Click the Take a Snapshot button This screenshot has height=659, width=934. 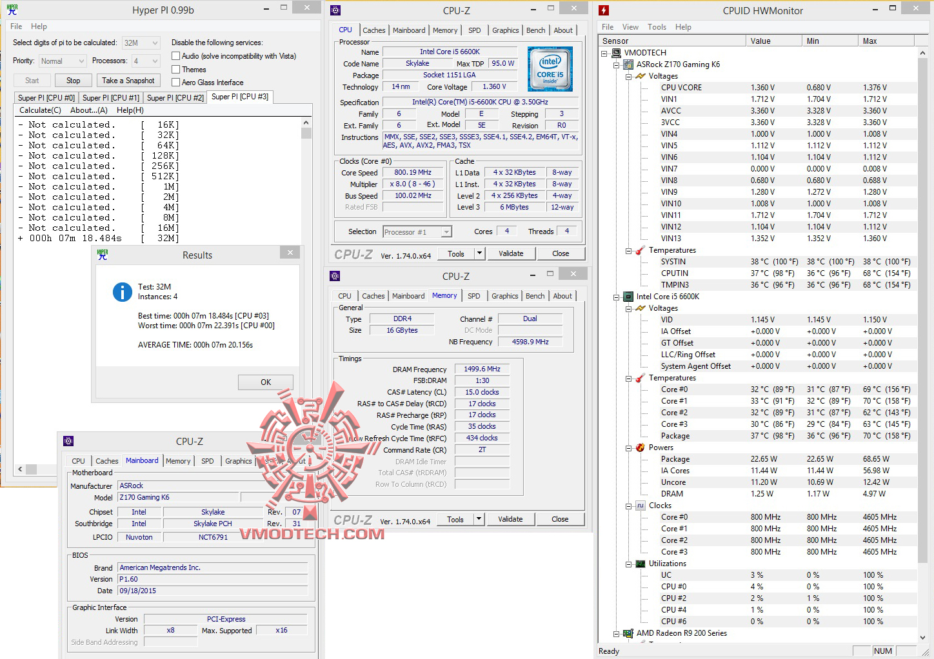(128, 81)
